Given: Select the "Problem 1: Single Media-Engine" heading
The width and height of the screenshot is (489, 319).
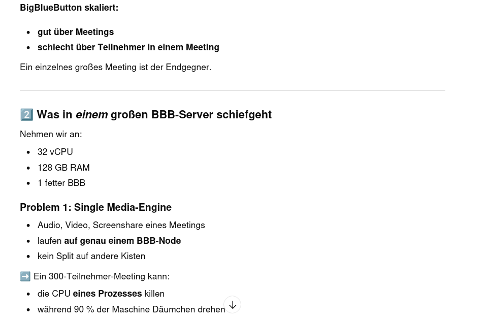Looking at the screenshot, I should [95, 207].
